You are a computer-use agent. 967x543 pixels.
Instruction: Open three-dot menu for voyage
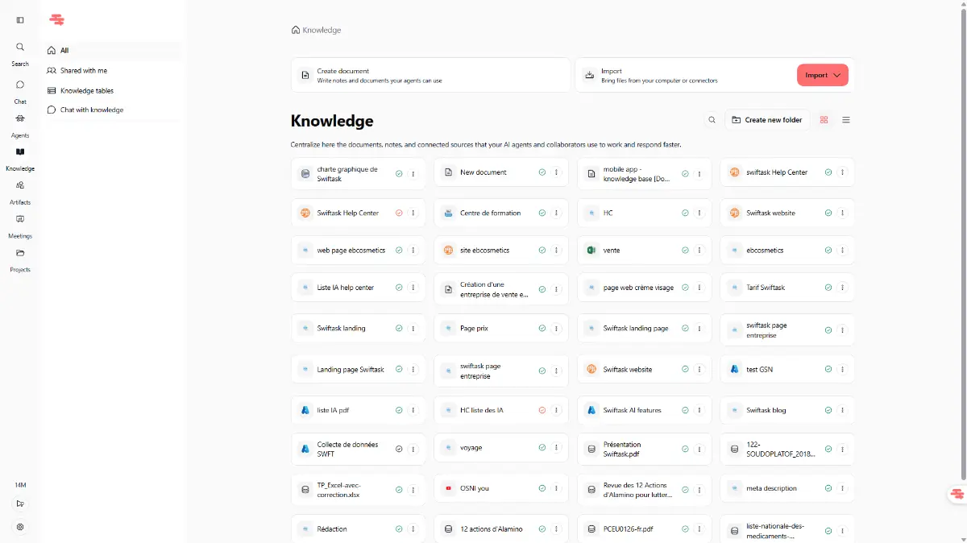click(x=556, y=448)
